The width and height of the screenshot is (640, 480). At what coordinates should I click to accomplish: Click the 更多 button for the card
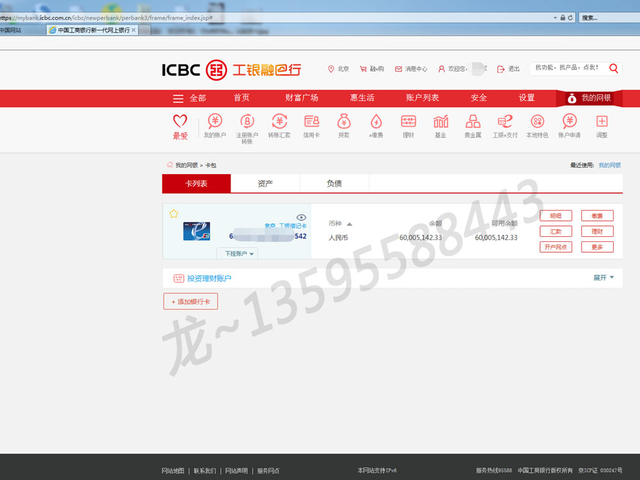tap(597, 247)
